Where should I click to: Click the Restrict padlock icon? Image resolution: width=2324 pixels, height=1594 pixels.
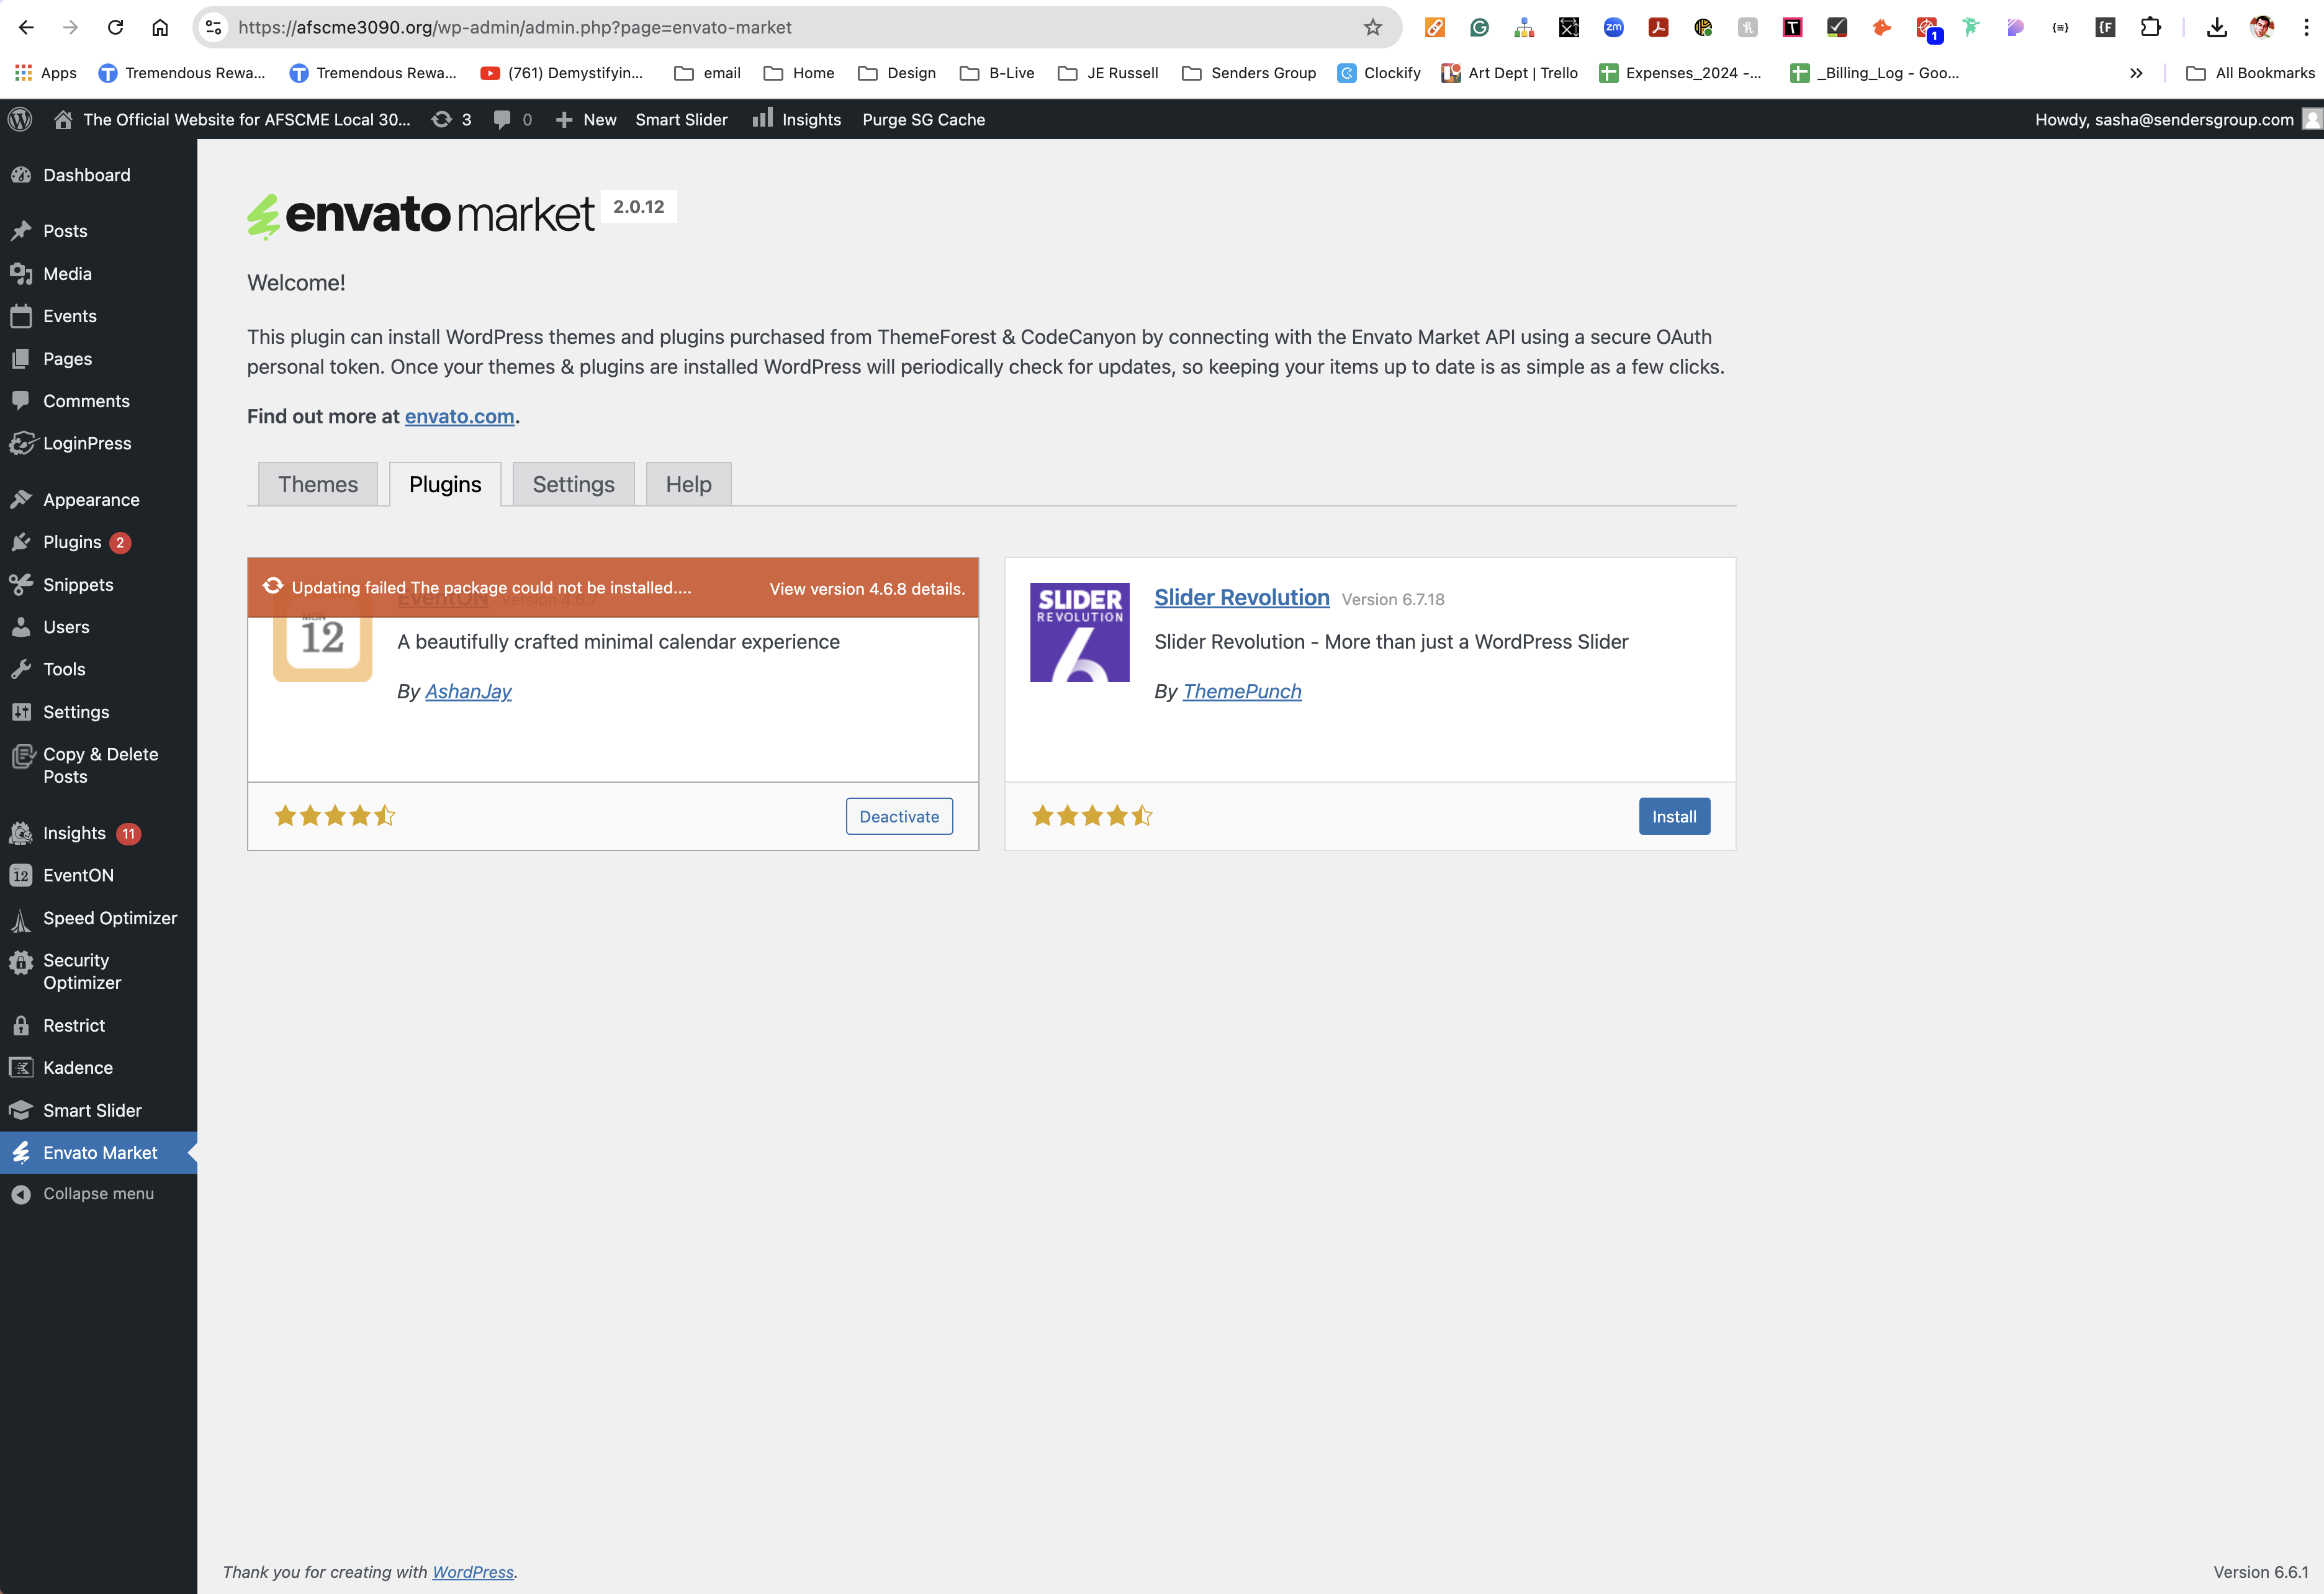pos(21,1025)
